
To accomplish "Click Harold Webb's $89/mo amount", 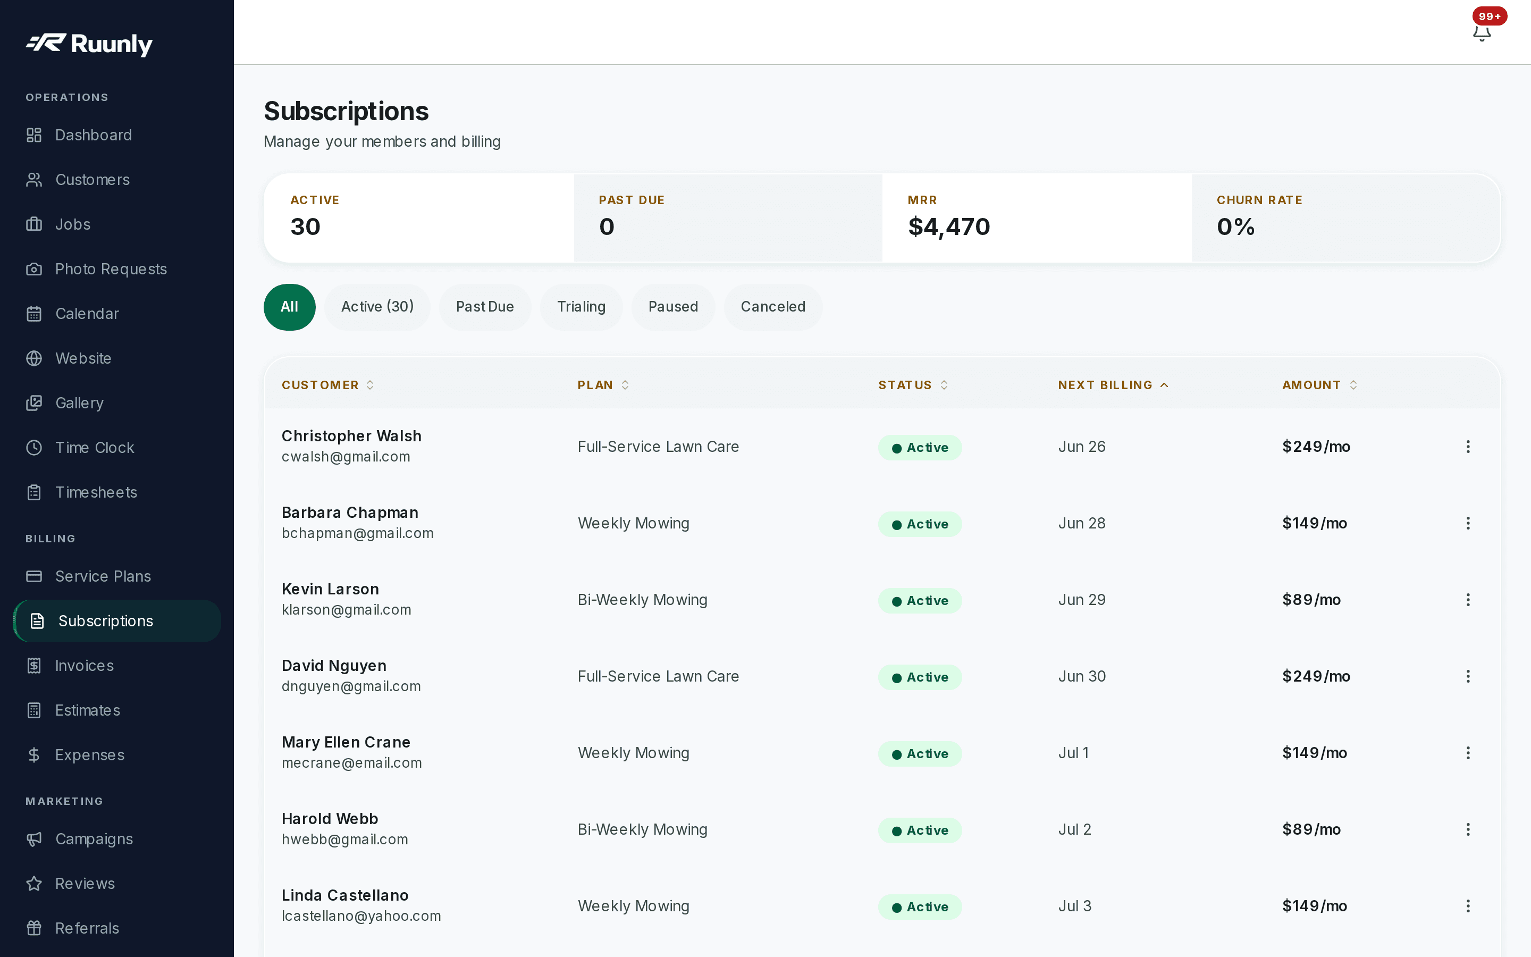I will pyautogui.click(x=1311, y=830).
